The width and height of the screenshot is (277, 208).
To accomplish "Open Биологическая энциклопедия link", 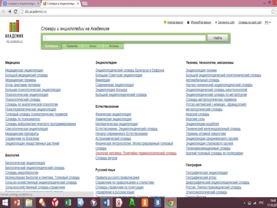I will 25,163.
